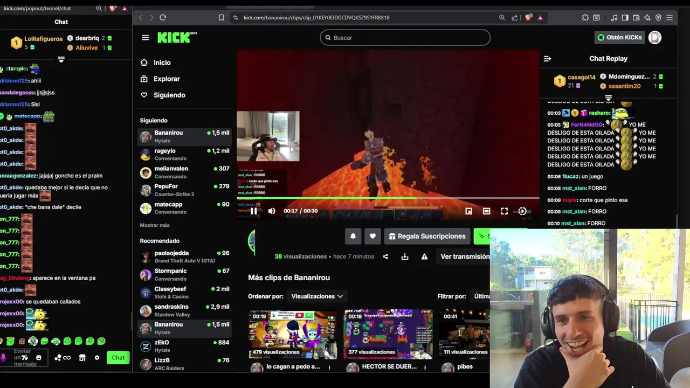Open the Brave wallet icon
This screenshot has height=388, width=690.
pos(636,17)
